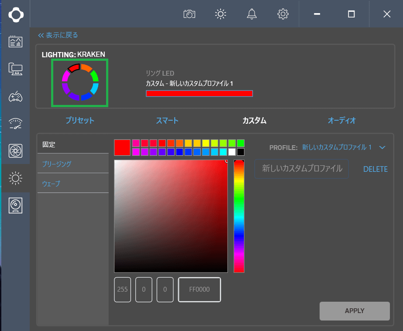403x331 pixels.
Task: Pick the hot pink preset swatch
Action: 136,143
